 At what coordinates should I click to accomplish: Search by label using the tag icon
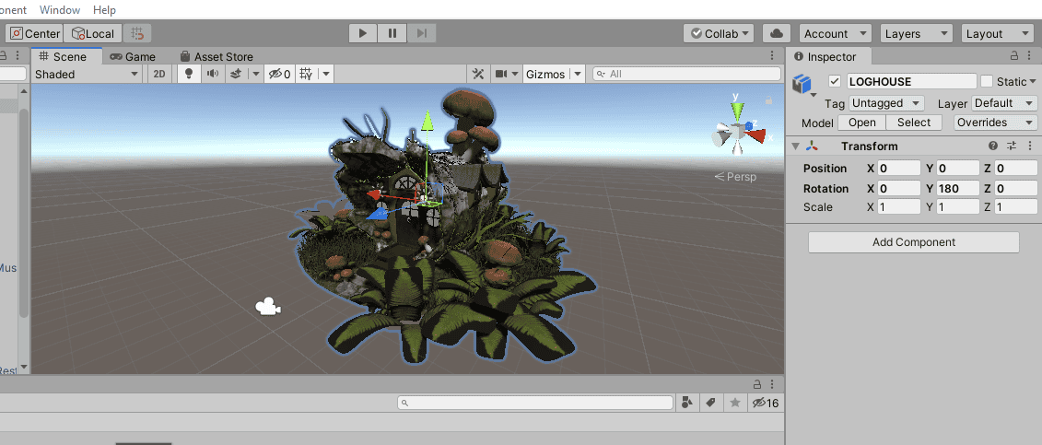[x=710, y=403]
